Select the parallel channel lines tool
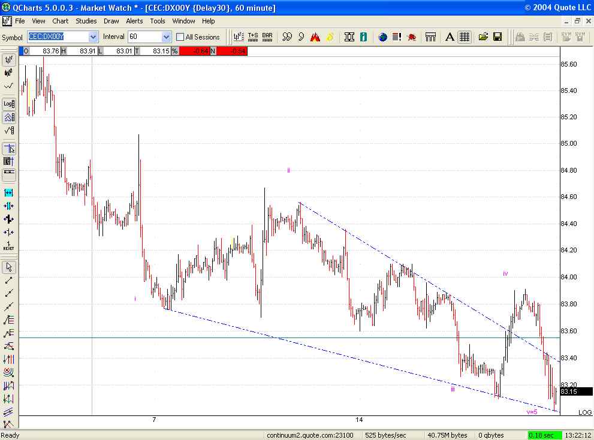Viewport: 594px width, 440px height. point(8,412)
